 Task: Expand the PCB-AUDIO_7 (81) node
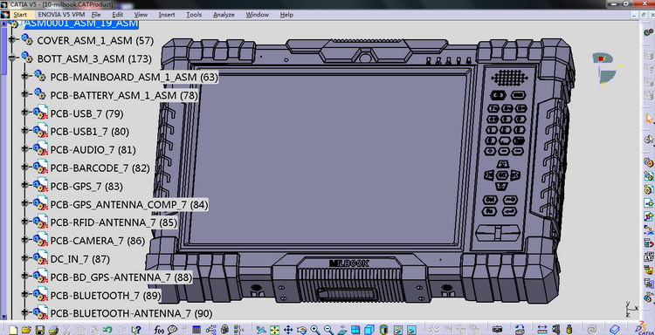click(x=25, y=149)
